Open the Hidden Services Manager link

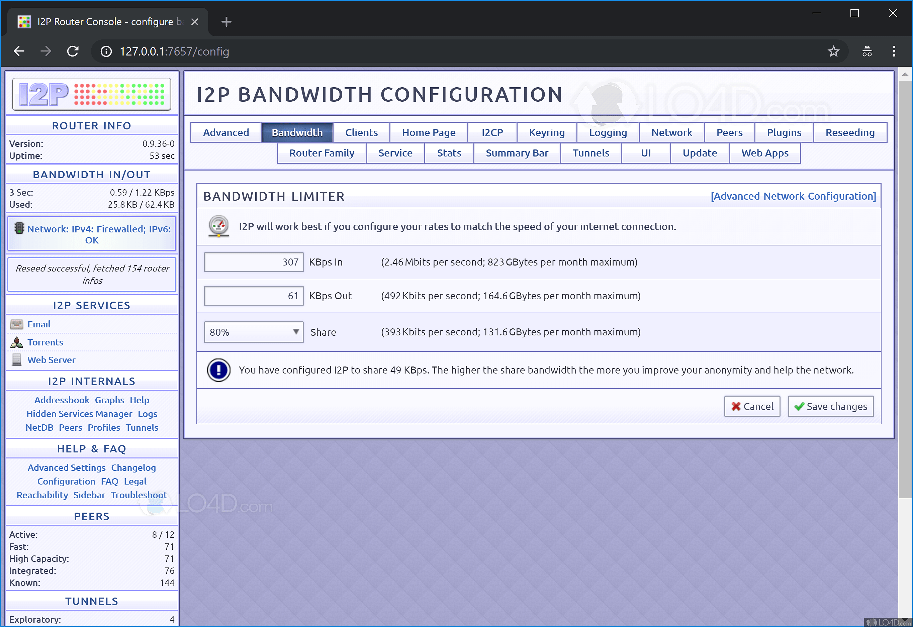click(x=79, y=414)
